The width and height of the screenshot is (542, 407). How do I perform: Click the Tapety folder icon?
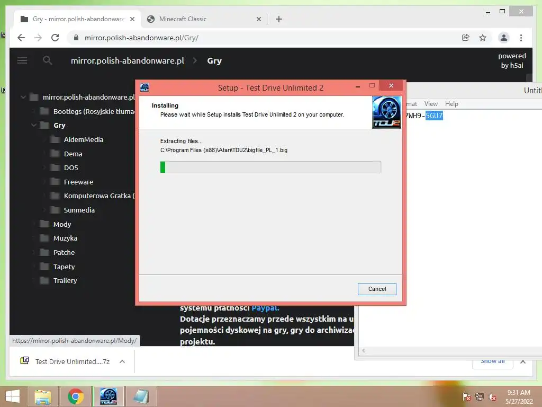44,266
